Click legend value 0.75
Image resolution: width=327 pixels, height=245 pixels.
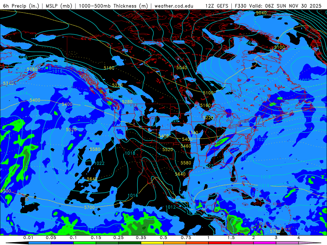click(x=186, y=238)
